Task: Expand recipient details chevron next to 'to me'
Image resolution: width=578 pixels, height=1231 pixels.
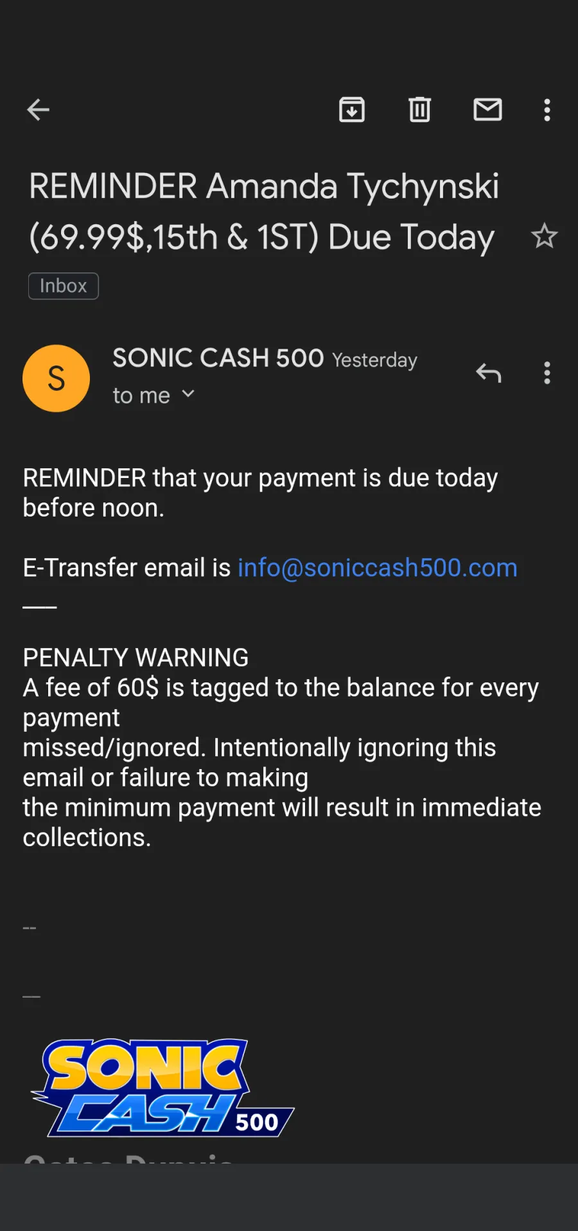Action: (188, 394)
